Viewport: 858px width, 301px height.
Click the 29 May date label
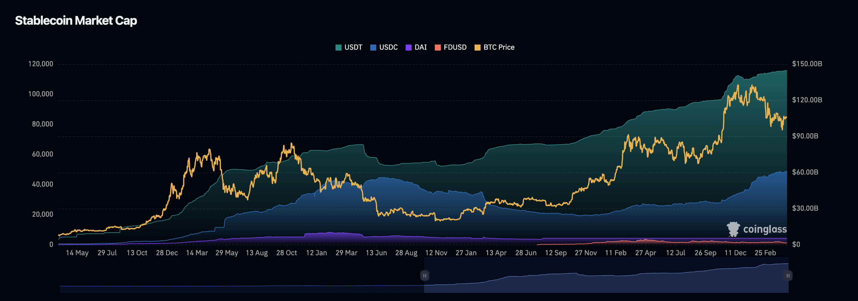point(227,253)
